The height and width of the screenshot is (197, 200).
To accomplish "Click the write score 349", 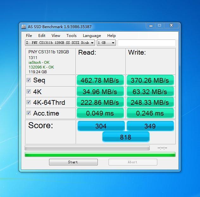I will (x=150, y=126).
